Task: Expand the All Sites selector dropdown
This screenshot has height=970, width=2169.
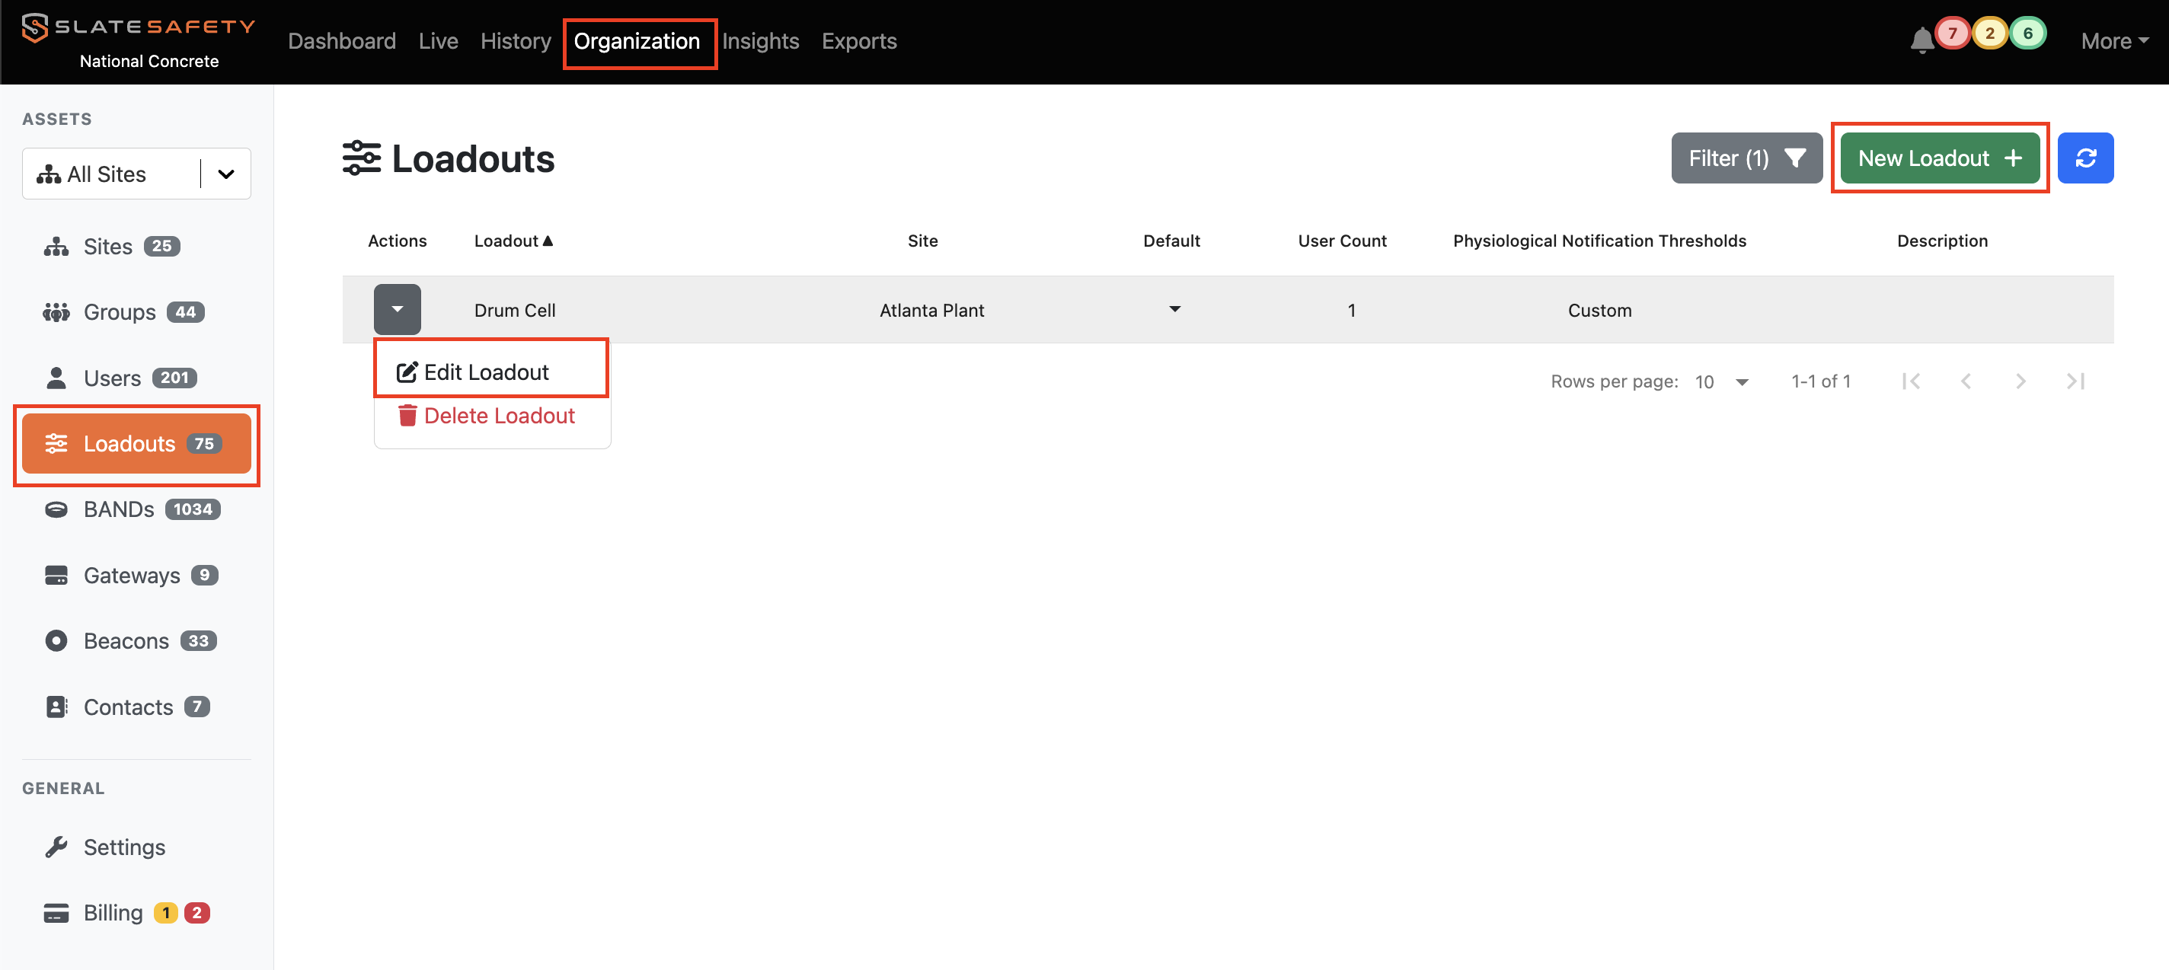Action: (x=225, y=174)
